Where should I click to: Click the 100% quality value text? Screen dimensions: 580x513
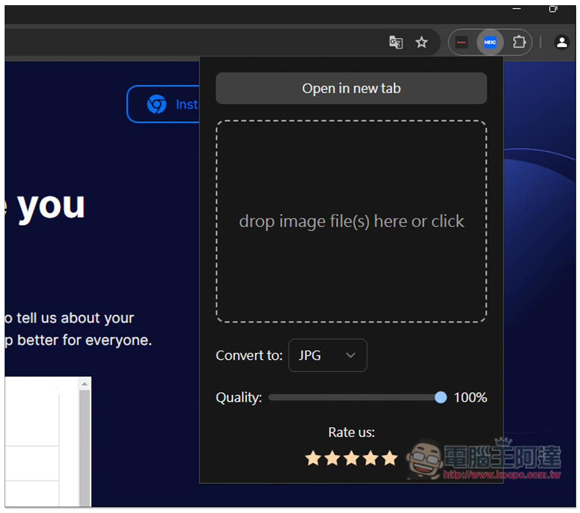(470, 397)
